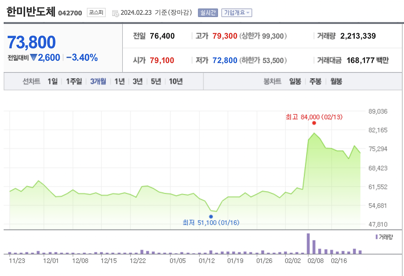
Task: Click the high price 79,300
Action: click(225, 36)
